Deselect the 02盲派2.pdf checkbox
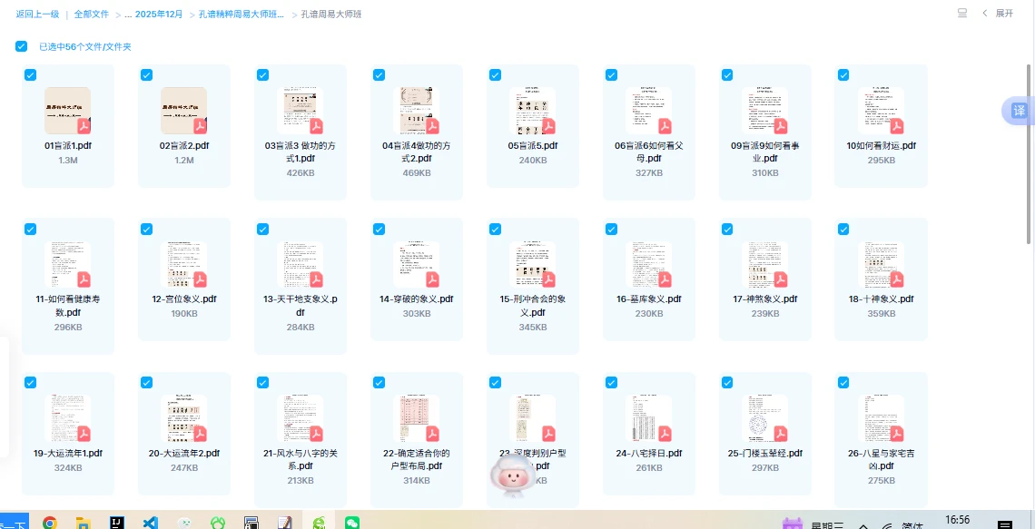Image resolution: width=1035 pixels, height=529 pixels. pyautogui.click(x=146, y=75)
